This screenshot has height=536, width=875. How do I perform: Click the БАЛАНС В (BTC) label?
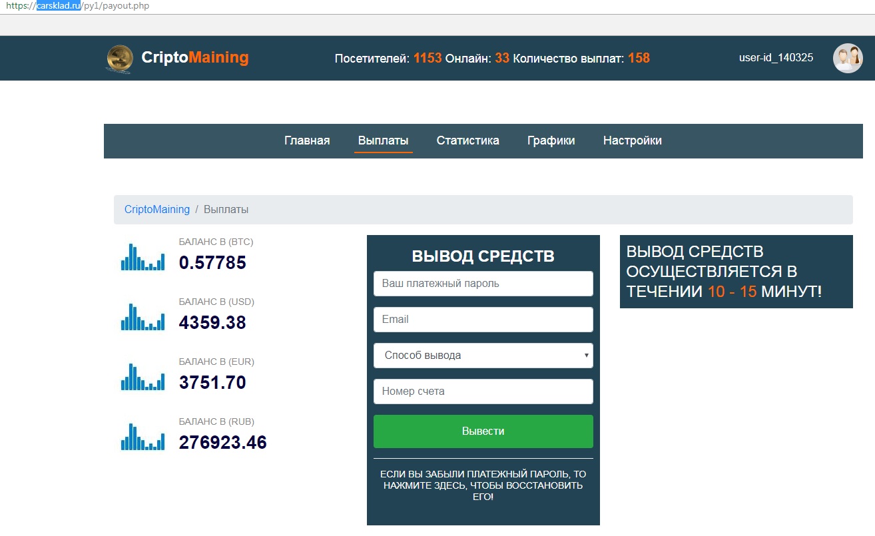click(216, 242)
